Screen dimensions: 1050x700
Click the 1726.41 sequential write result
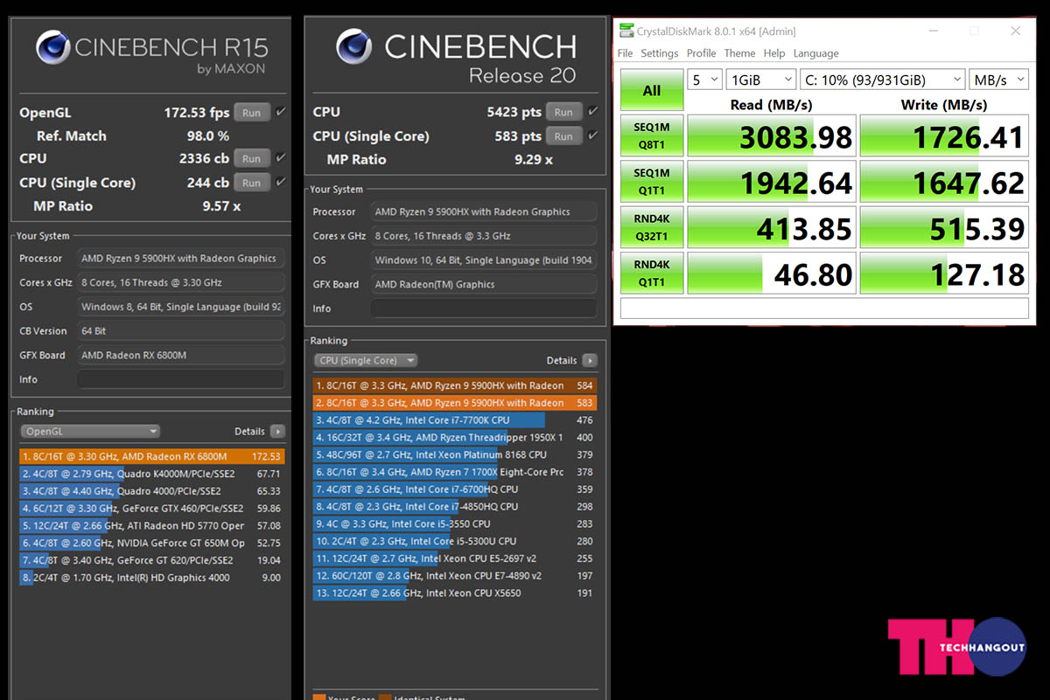944,137
